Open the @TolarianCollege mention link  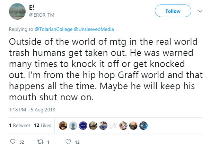[53, 29]
